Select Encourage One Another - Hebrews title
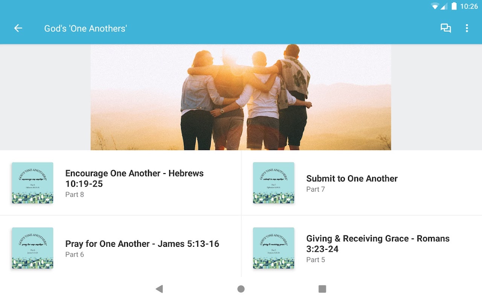Screen dimensions: 482x301 coord(134,178)
